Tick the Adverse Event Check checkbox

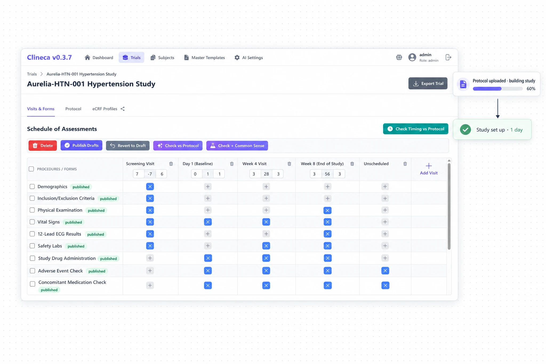tap(33, 271)
